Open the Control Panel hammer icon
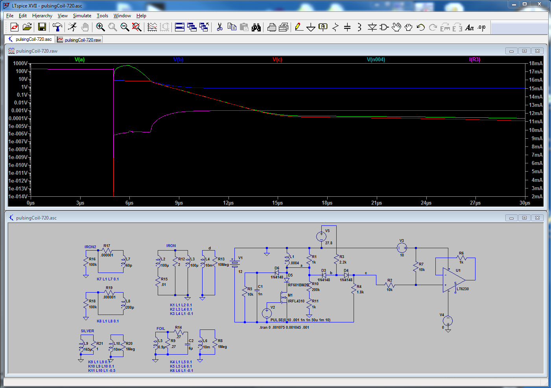Screen dimensions: 551x388 click(57, 27)
